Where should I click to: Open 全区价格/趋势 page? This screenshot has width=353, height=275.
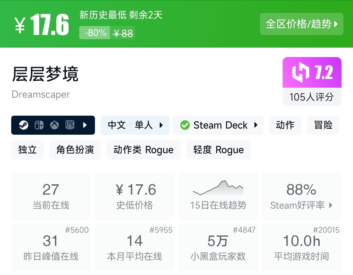point(301,24)
